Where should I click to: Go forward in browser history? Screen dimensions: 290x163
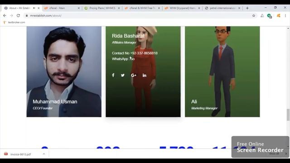pos(11,16)
